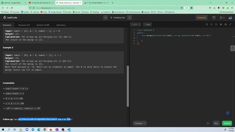Click the highlighted follow-up text

pyautogui.click(x=44, y=119)
